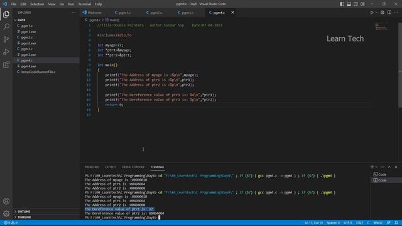Show the Problems panel tab

pyautogui.click(x=92, y=167)
